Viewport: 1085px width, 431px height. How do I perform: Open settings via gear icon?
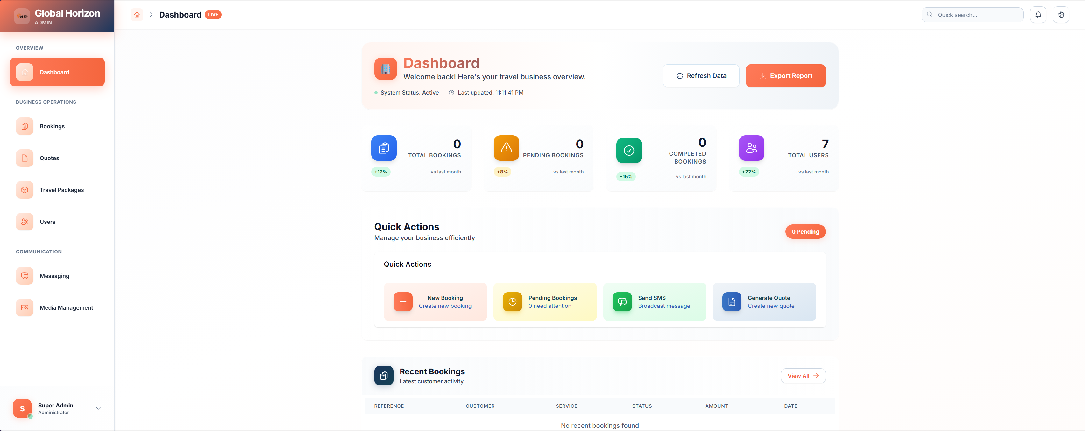pos(1060,15)
